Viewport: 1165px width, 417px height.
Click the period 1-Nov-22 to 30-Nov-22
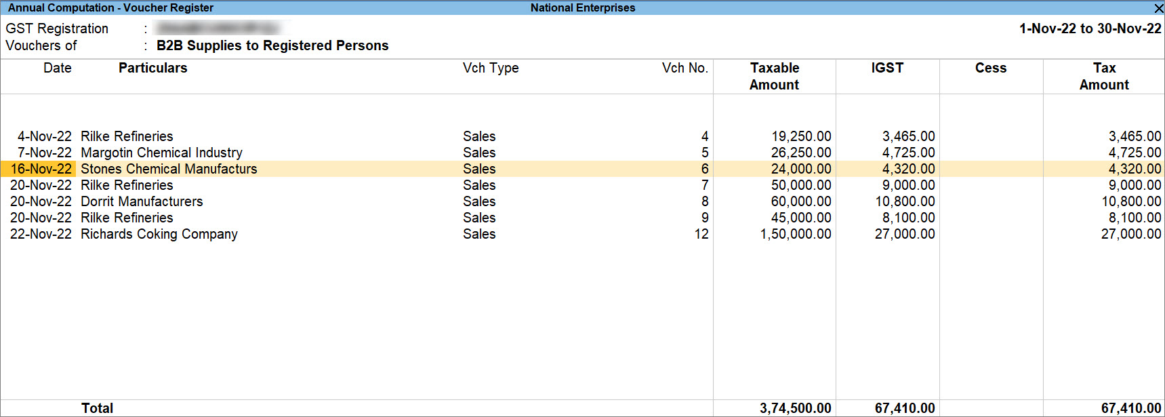point(1090,28)
